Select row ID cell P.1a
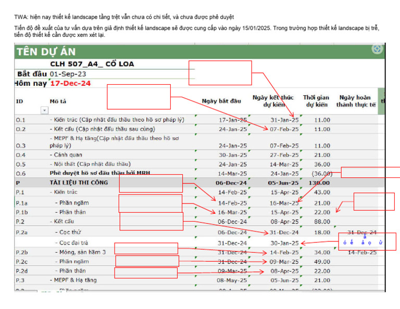This screenshot has height=309, width=400. (21, 203)
